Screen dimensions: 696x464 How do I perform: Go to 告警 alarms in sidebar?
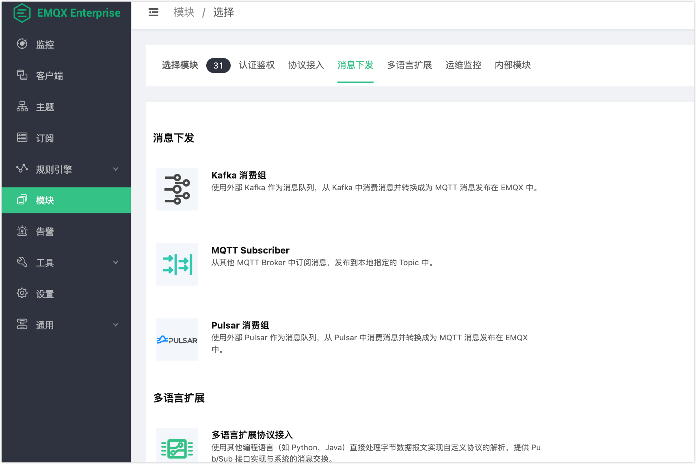pyautogui.click(x=45, y=232)
